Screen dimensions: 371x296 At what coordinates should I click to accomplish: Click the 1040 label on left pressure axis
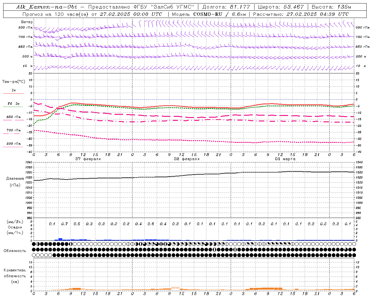point(29,162)
